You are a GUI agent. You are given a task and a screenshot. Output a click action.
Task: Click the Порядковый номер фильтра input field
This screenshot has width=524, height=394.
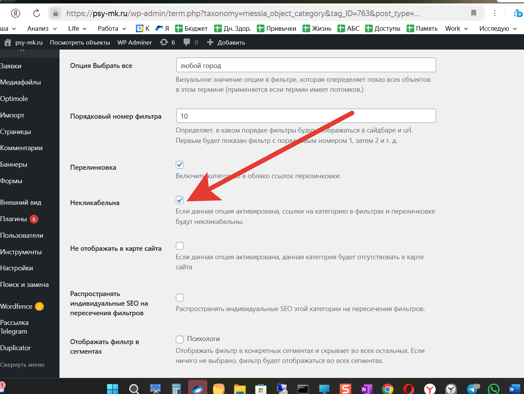306,116
